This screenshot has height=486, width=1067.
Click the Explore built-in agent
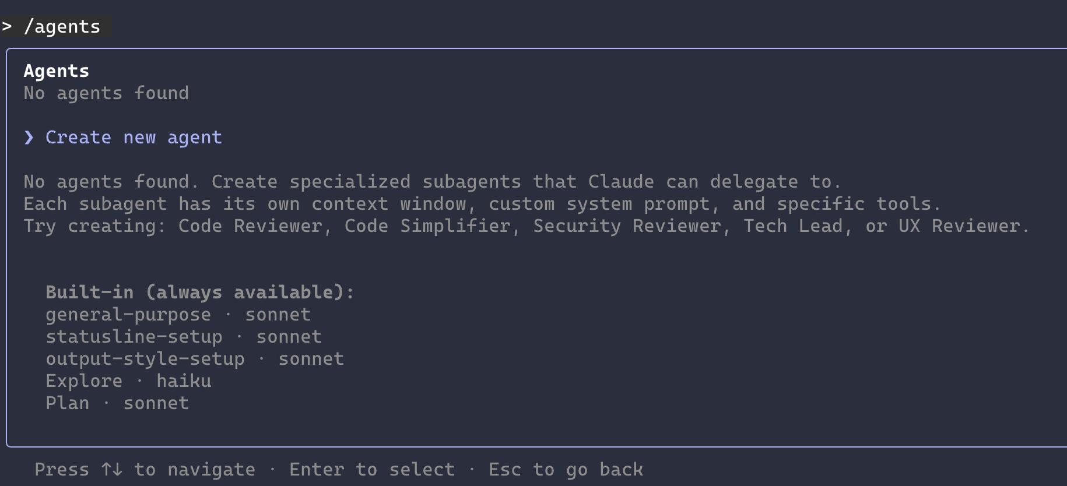coord(84,381)
